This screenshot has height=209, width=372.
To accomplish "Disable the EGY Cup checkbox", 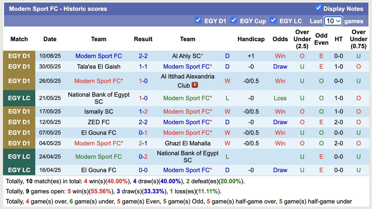I will (234, 20).
